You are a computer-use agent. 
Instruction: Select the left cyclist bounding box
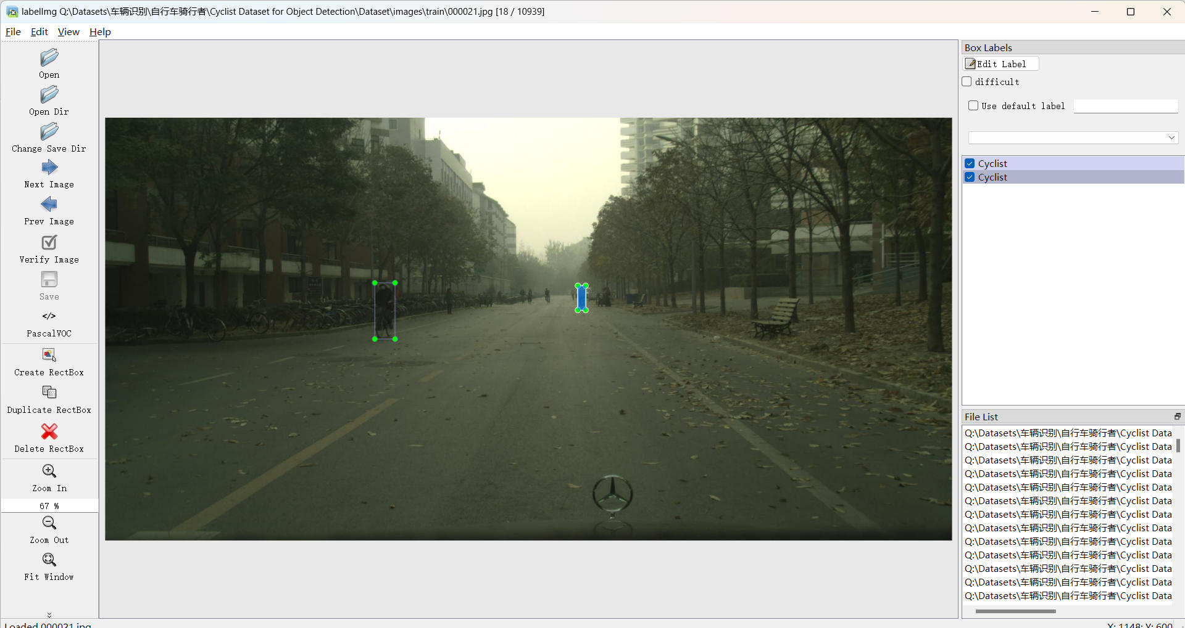385,311
